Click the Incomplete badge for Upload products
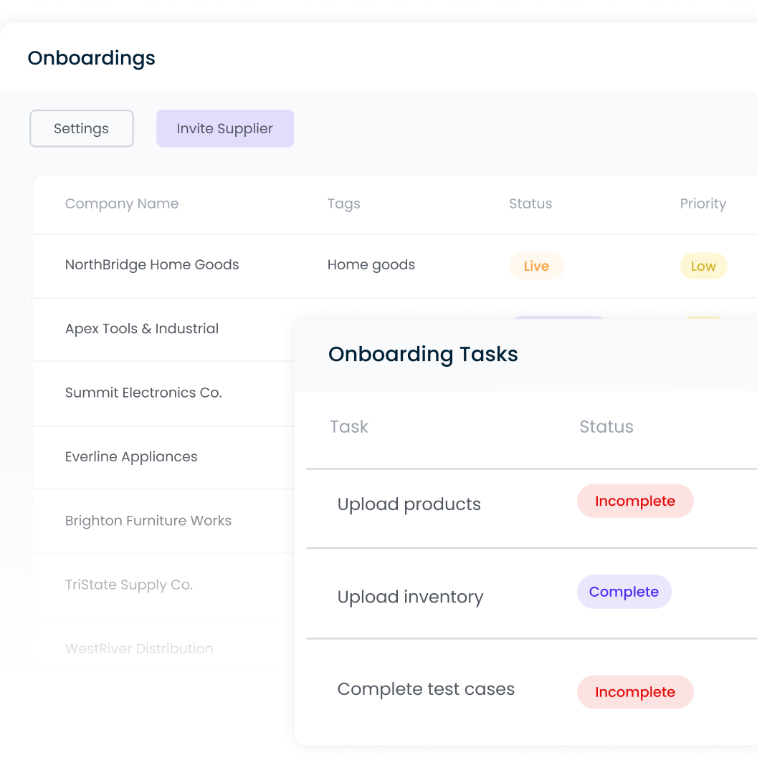The height and width of the screenshot is (778, 757). (x=635, y=501)
